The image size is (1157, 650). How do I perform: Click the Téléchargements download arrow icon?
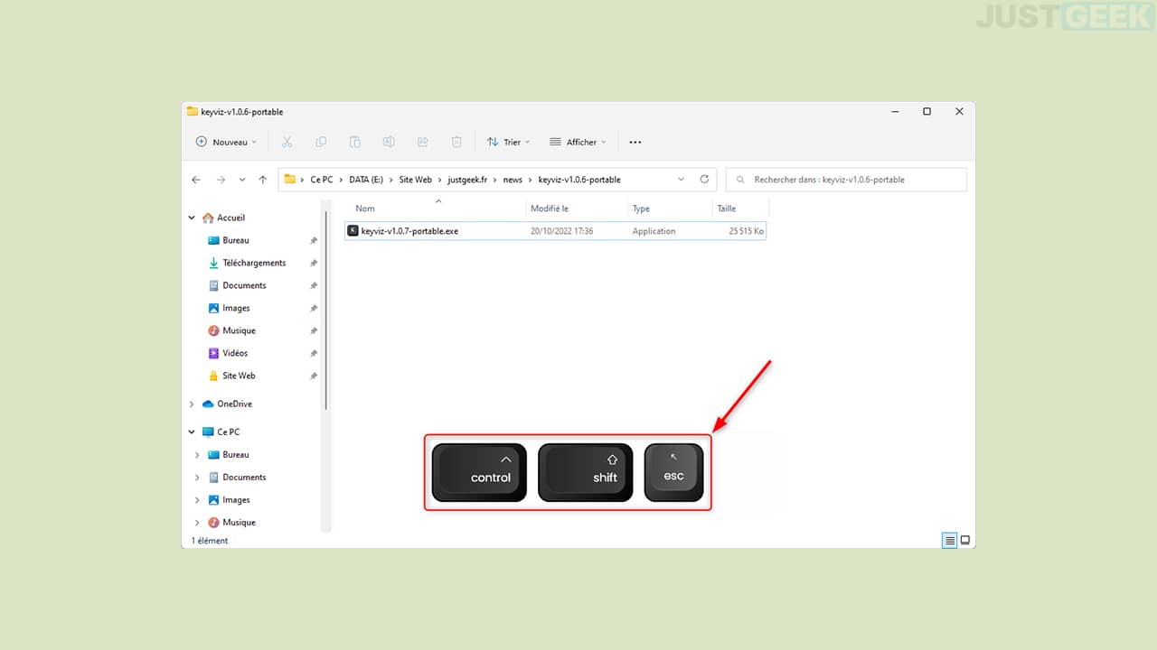click(x=214, y=263)
